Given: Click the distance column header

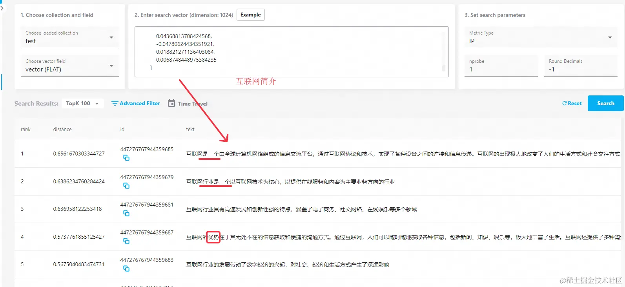Looking at the screenshot, I should pos(62,129).
